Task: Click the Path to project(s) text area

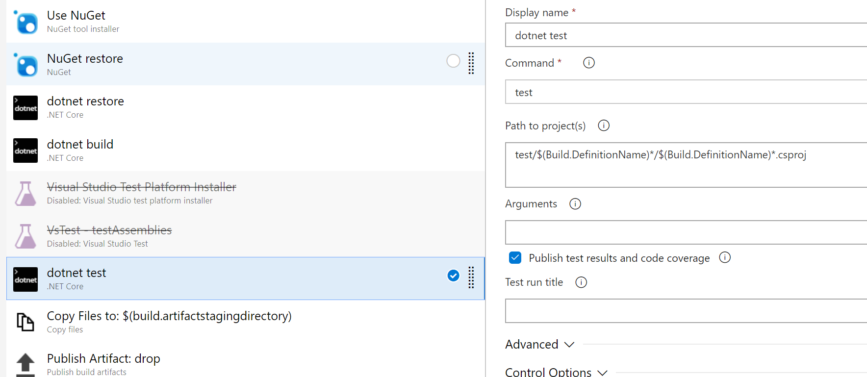Action: (686, 165)
